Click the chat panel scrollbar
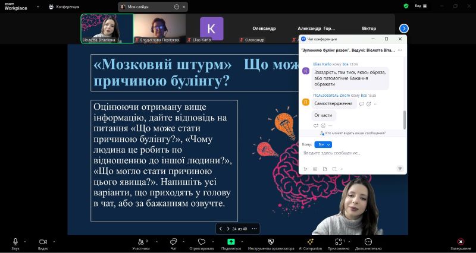The width and height of the screenshot is (476, 253). tap(404, 120)
